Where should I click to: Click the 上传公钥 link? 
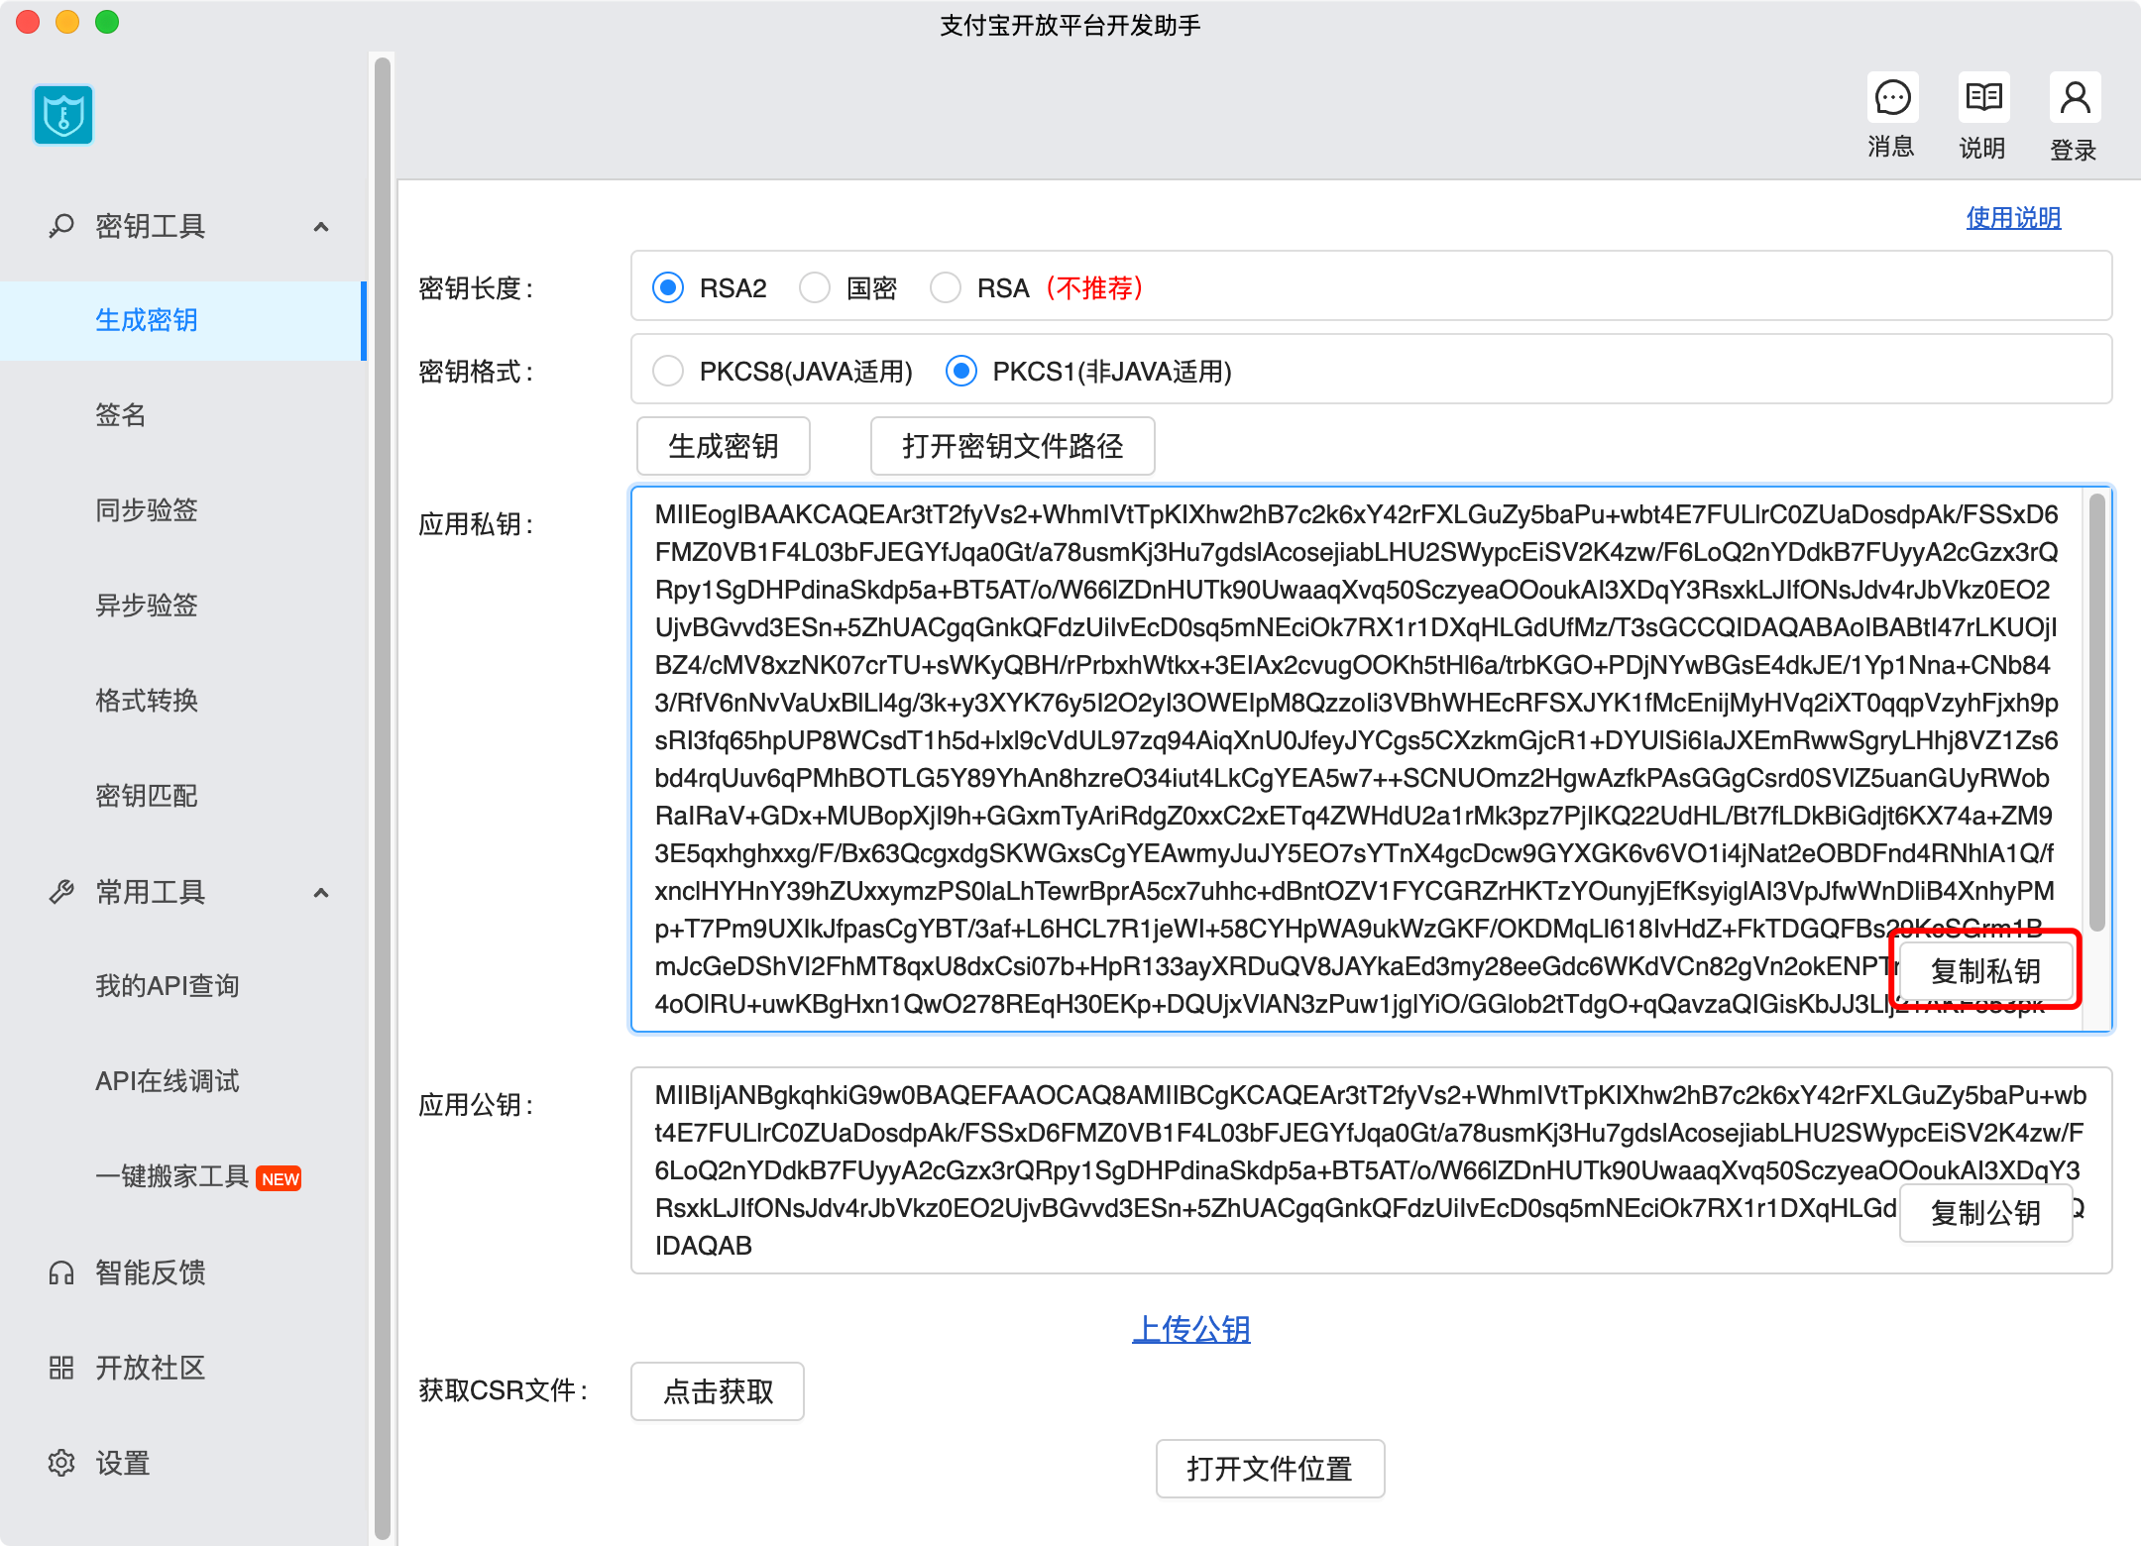point(1191,1329)
